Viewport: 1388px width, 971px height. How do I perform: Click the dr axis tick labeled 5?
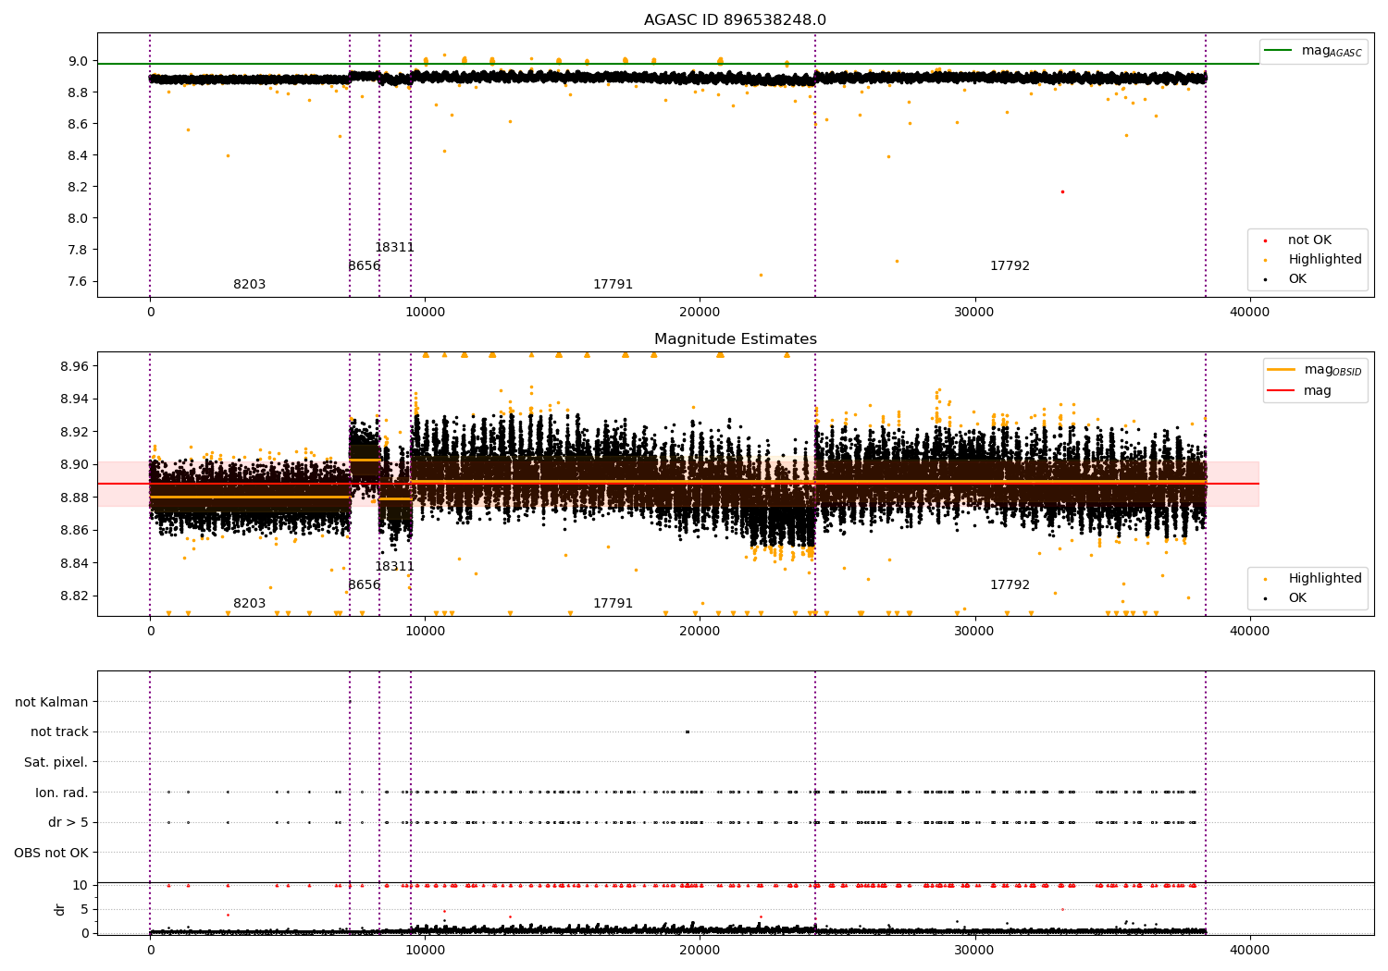[85, 909]
